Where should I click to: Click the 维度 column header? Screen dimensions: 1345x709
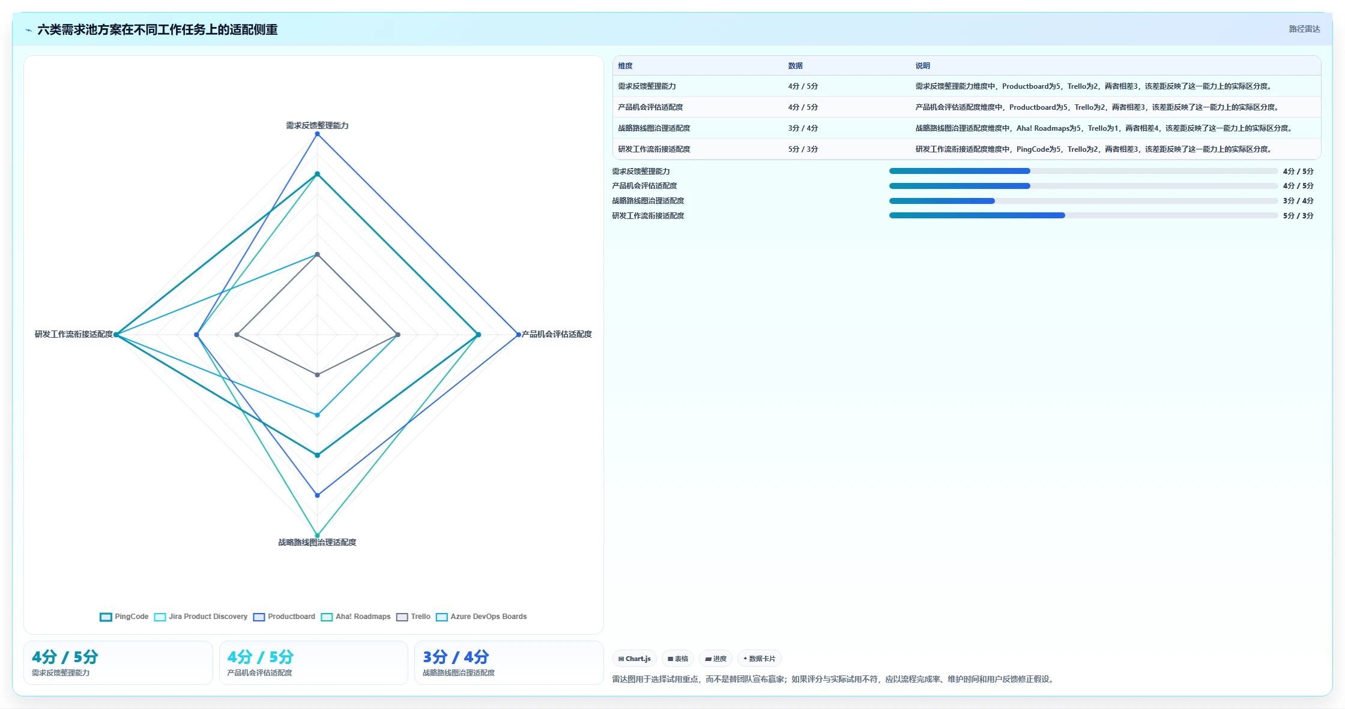pyautogui.click(x=625, y=66)
